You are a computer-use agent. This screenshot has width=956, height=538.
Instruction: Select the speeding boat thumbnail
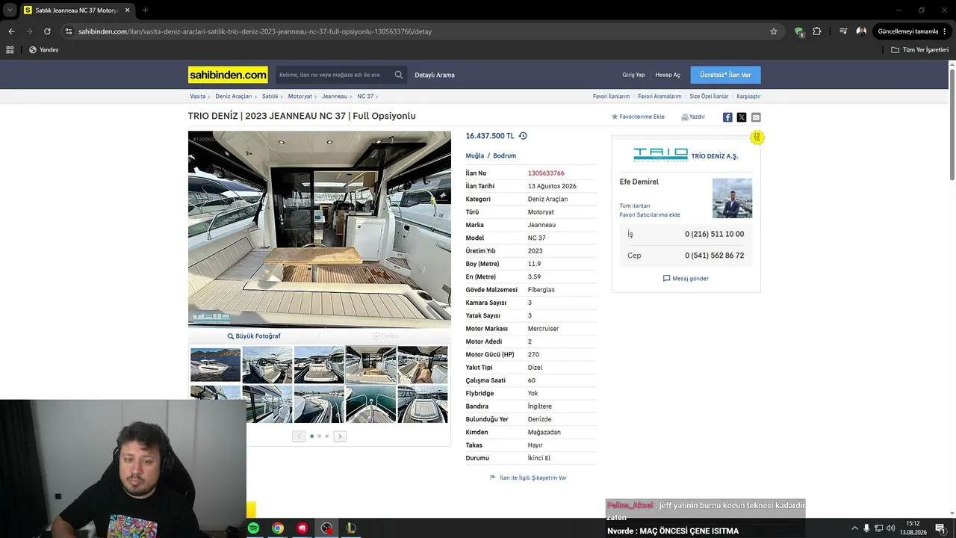point(215,365)
